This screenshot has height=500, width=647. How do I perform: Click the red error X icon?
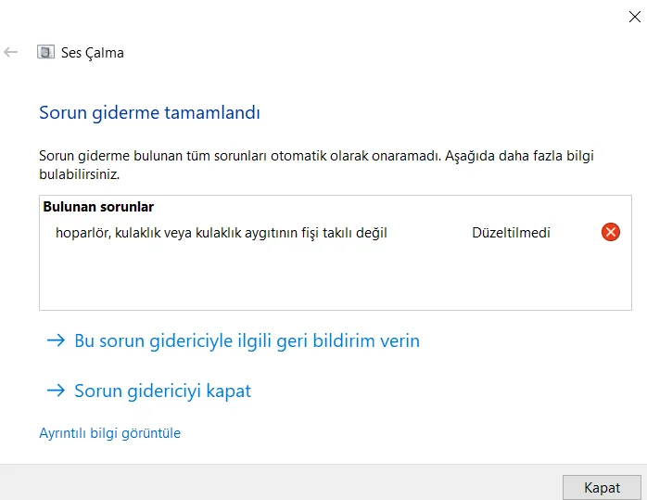point(611,232)
